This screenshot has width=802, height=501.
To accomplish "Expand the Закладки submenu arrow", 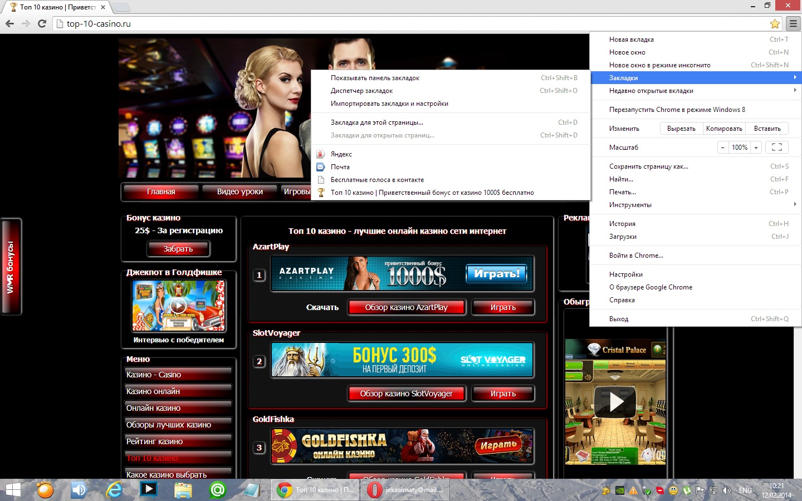I will [795, 77].
